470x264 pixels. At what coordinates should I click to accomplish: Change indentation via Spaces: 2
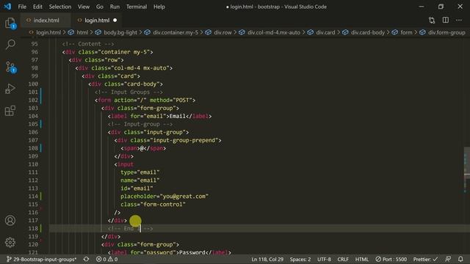tap(300, 259)
